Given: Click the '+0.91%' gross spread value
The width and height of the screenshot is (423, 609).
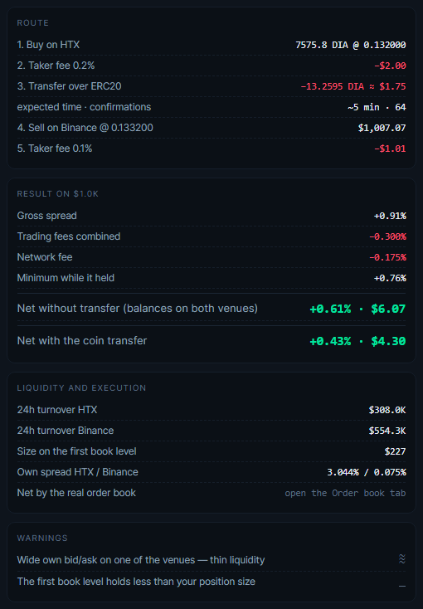Looking at the screenshot, I should click(390, 216).
